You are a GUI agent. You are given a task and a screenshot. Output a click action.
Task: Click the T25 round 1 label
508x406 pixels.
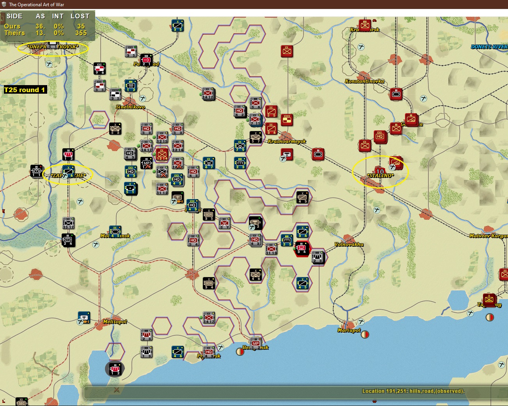(x=25, y=90)
